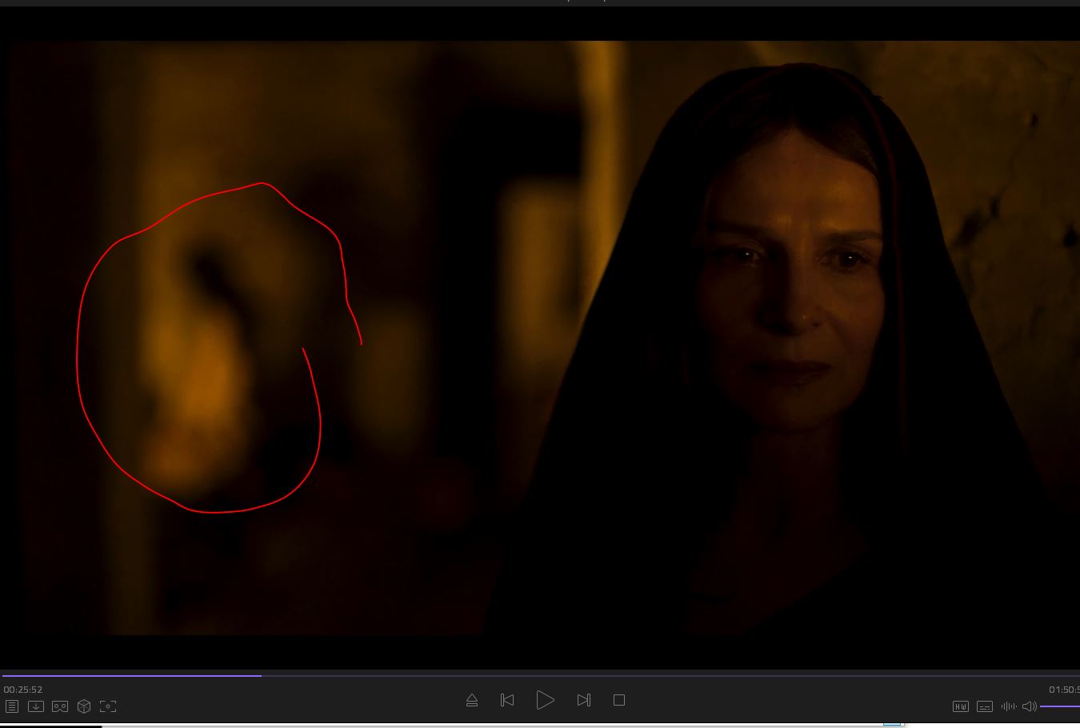
Task: Mute audio using the speaker icon
Action: click(1030, 706)
